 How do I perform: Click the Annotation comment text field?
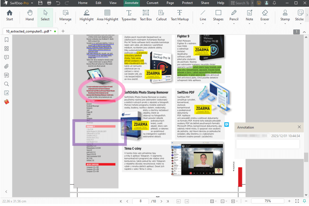tap(268, 144)
